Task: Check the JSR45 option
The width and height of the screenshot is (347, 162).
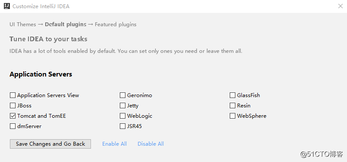Action: [122, 126]
